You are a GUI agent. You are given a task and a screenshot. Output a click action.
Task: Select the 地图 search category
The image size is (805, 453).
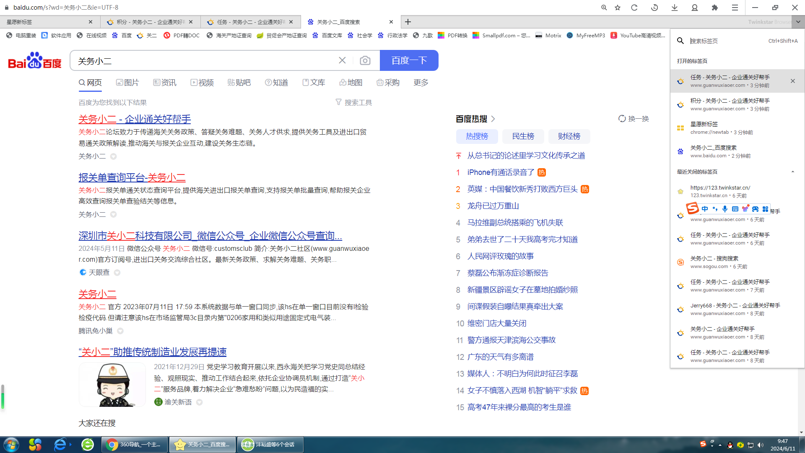[351, 83]
